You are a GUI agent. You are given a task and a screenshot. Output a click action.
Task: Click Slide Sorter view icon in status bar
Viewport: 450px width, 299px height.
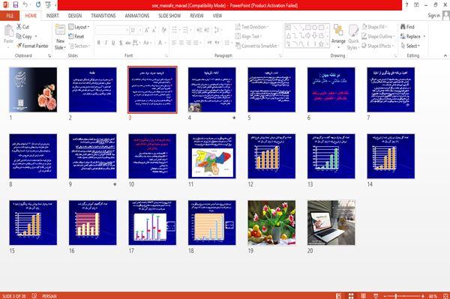pos(351,296)
